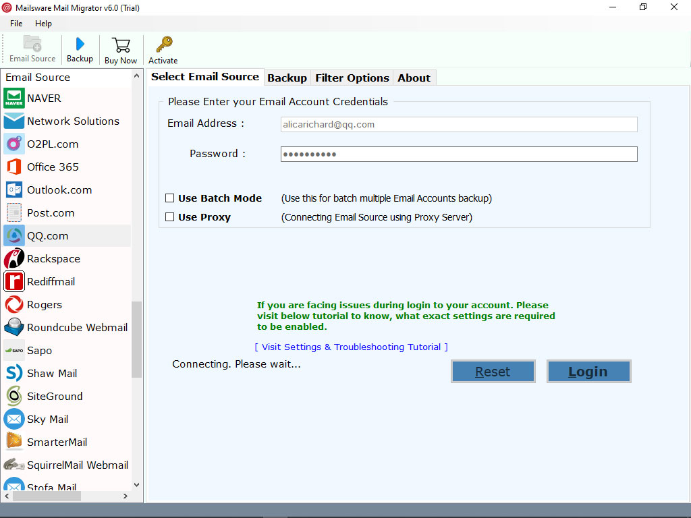Select the "Network Solutions" list label
The width and height of the screenshot is (691, 518).
pos(73,121)
